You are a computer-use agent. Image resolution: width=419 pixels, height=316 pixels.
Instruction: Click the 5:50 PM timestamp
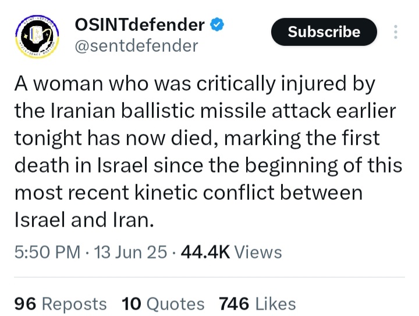(47, 252)
